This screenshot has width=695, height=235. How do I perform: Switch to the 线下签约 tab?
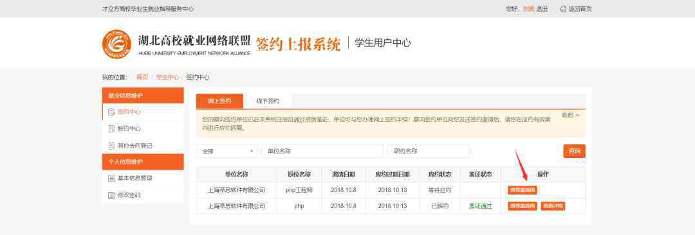[x=268, y=101]
